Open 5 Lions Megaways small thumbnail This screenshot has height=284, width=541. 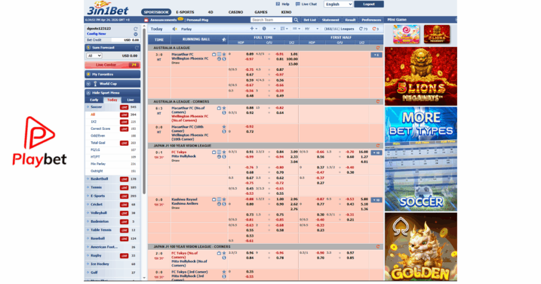437,34
